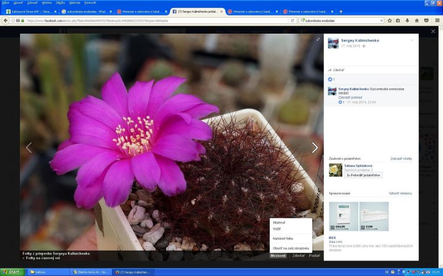
Task: Open the Zobraziť menu
Action: click(x=33, y=3)
